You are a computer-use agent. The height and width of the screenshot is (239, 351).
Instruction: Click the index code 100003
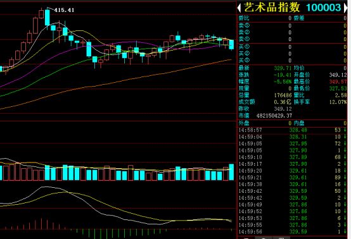pos(323,8)
